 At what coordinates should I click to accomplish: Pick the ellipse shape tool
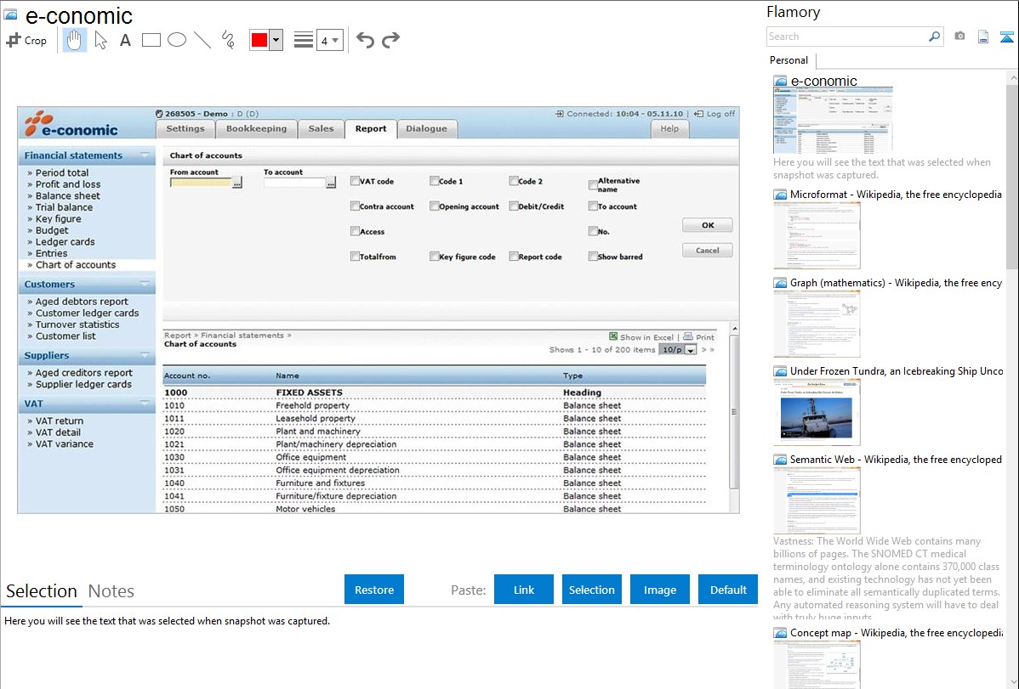point(177,40)
